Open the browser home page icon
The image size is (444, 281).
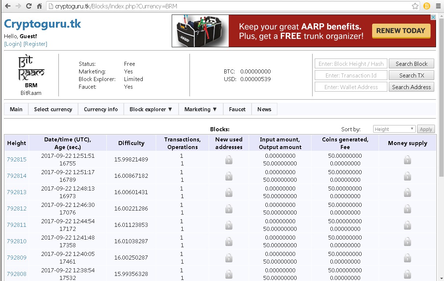pos(40,6)
